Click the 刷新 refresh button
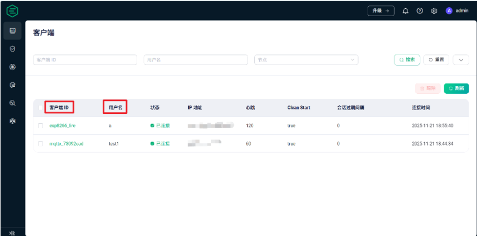Screen dimensions: 477x236 click(456, 88)
